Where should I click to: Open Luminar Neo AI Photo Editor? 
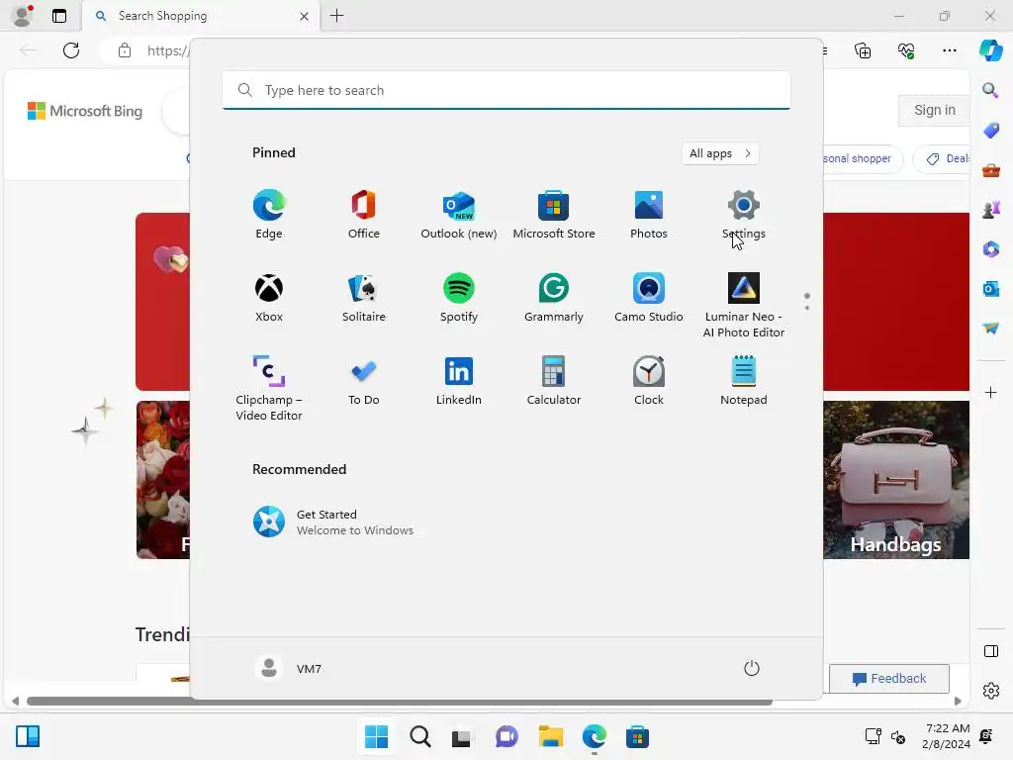tap(744, 305)
